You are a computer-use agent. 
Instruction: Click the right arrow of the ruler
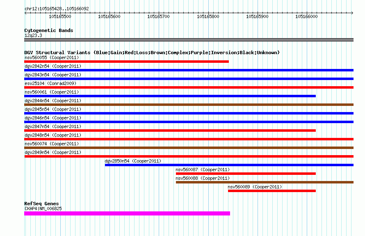[352, 13]
